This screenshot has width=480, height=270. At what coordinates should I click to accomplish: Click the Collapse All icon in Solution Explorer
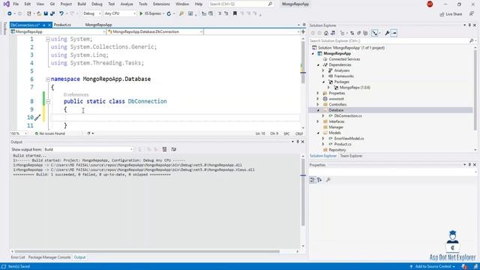point(358,33)
